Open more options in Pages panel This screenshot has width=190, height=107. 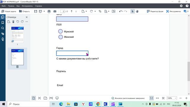click(x=27, y=22)
